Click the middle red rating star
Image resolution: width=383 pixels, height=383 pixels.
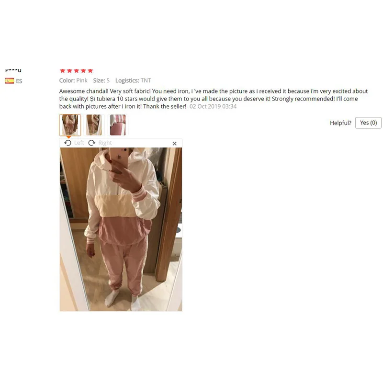coord(77,71)
